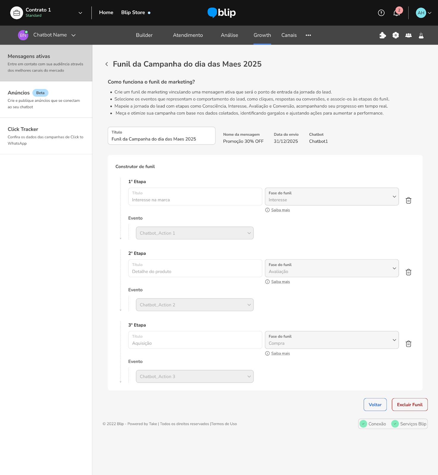Open the team members icon
This screenshot has height=475, width=438.
click(x=409, y=35)
